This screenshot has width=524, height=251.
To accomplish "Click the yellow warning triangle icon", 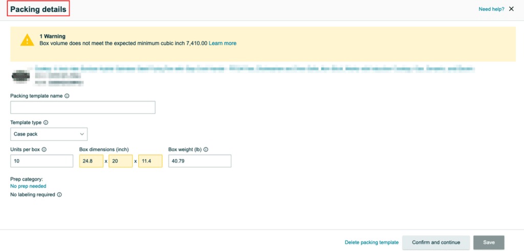I will (27, 40).
